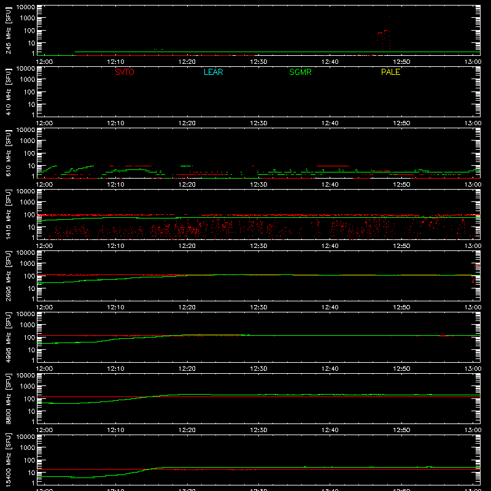Click 12:30 tick label under 2695 MHz panel
This screenshot has width=491, height=491.
point(258,307)
